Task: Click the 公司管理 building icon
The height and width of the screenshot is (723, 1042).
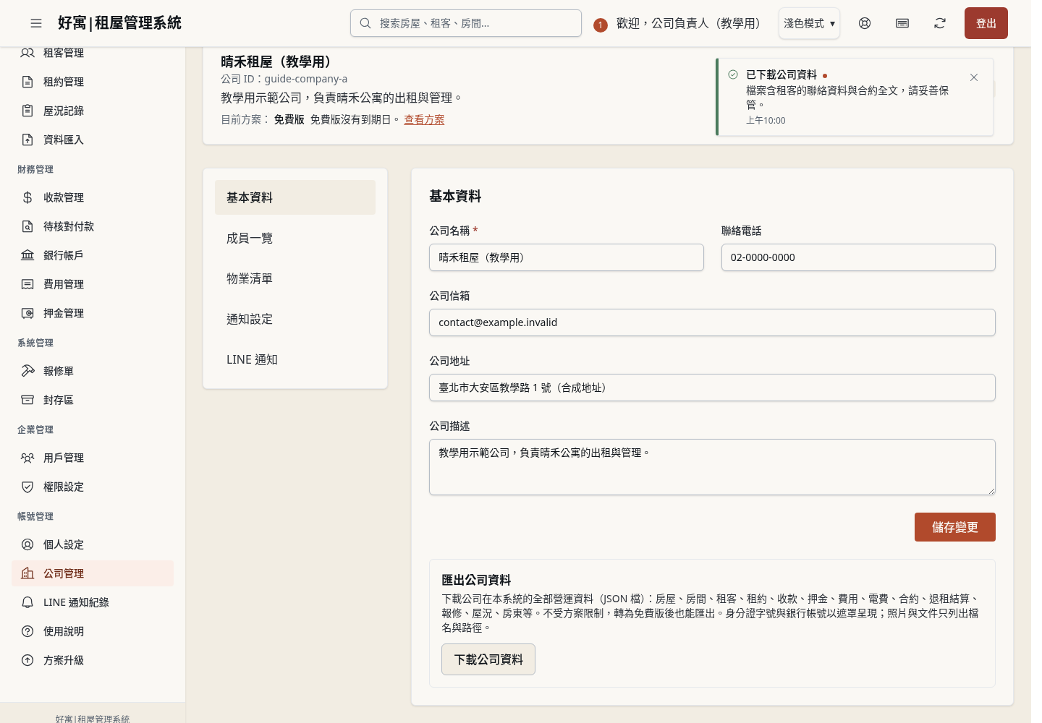Action: click(x=27, y=573)
